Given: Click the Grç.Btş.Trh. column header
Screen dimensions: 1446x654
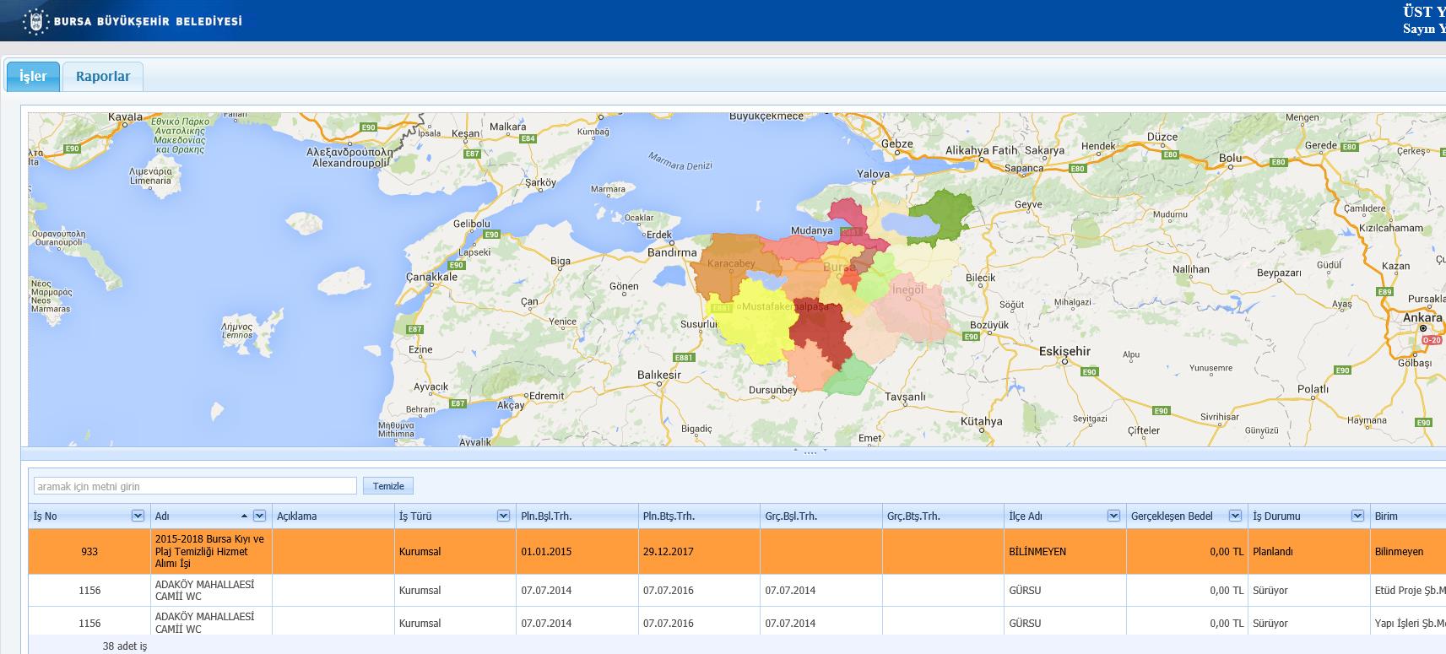Looking at the screenshot, I should [x=943, y=516].
